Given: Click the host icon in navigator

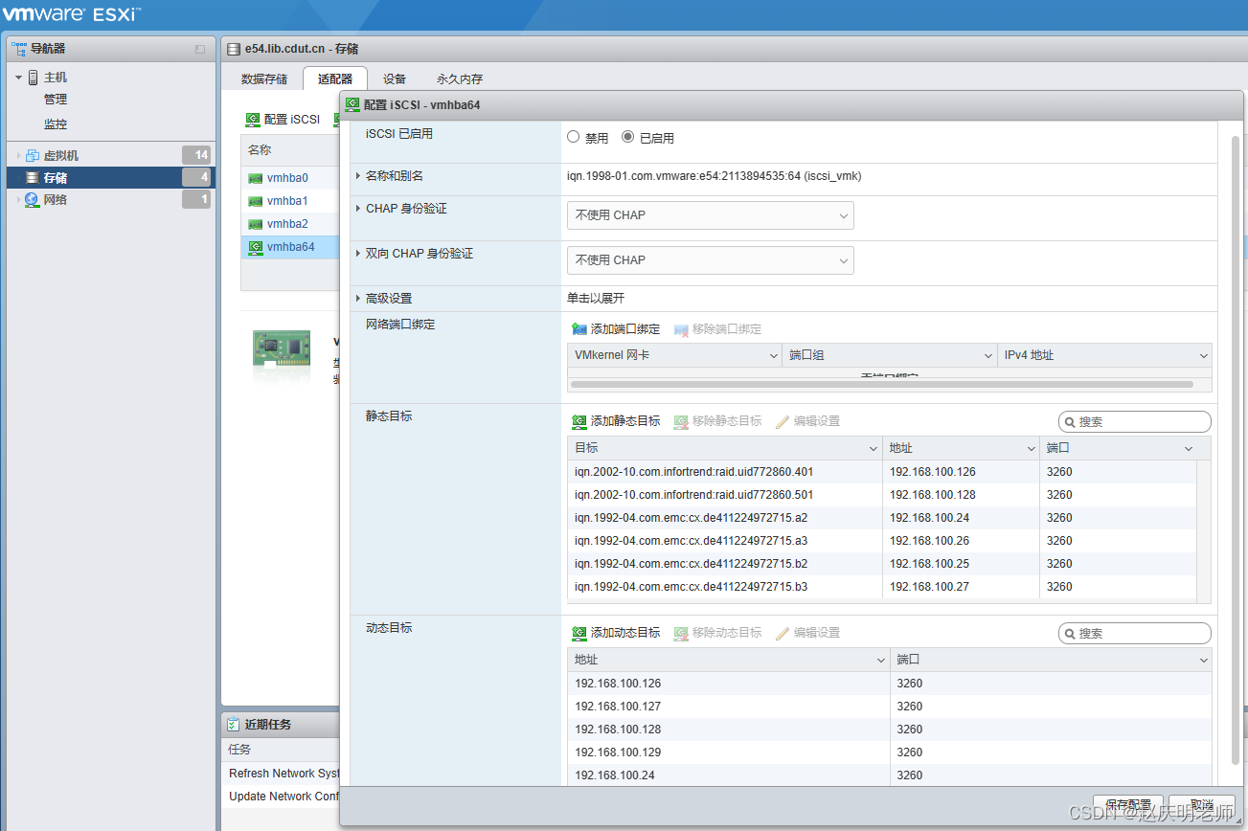Looking at the screenshot, I should 33,78.
